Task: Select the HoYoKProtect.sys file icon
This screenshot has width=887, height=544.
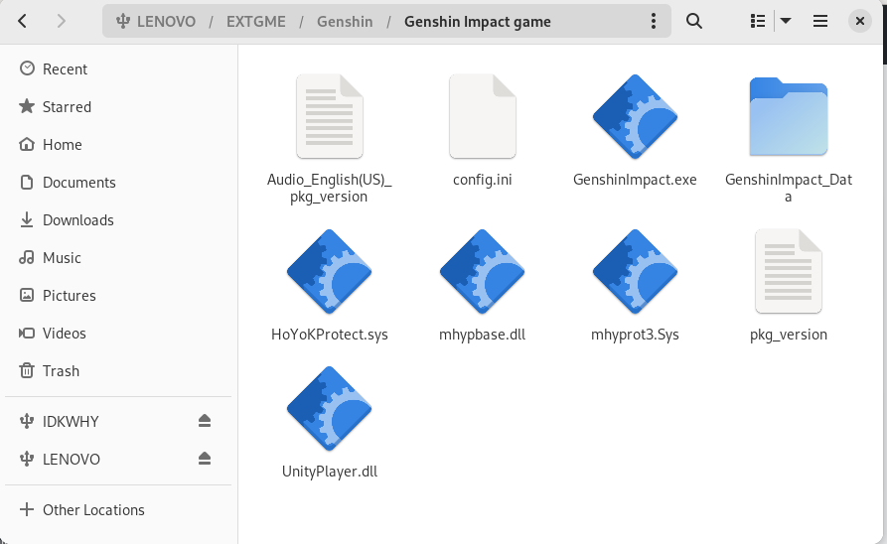Action: pos(329,271)
